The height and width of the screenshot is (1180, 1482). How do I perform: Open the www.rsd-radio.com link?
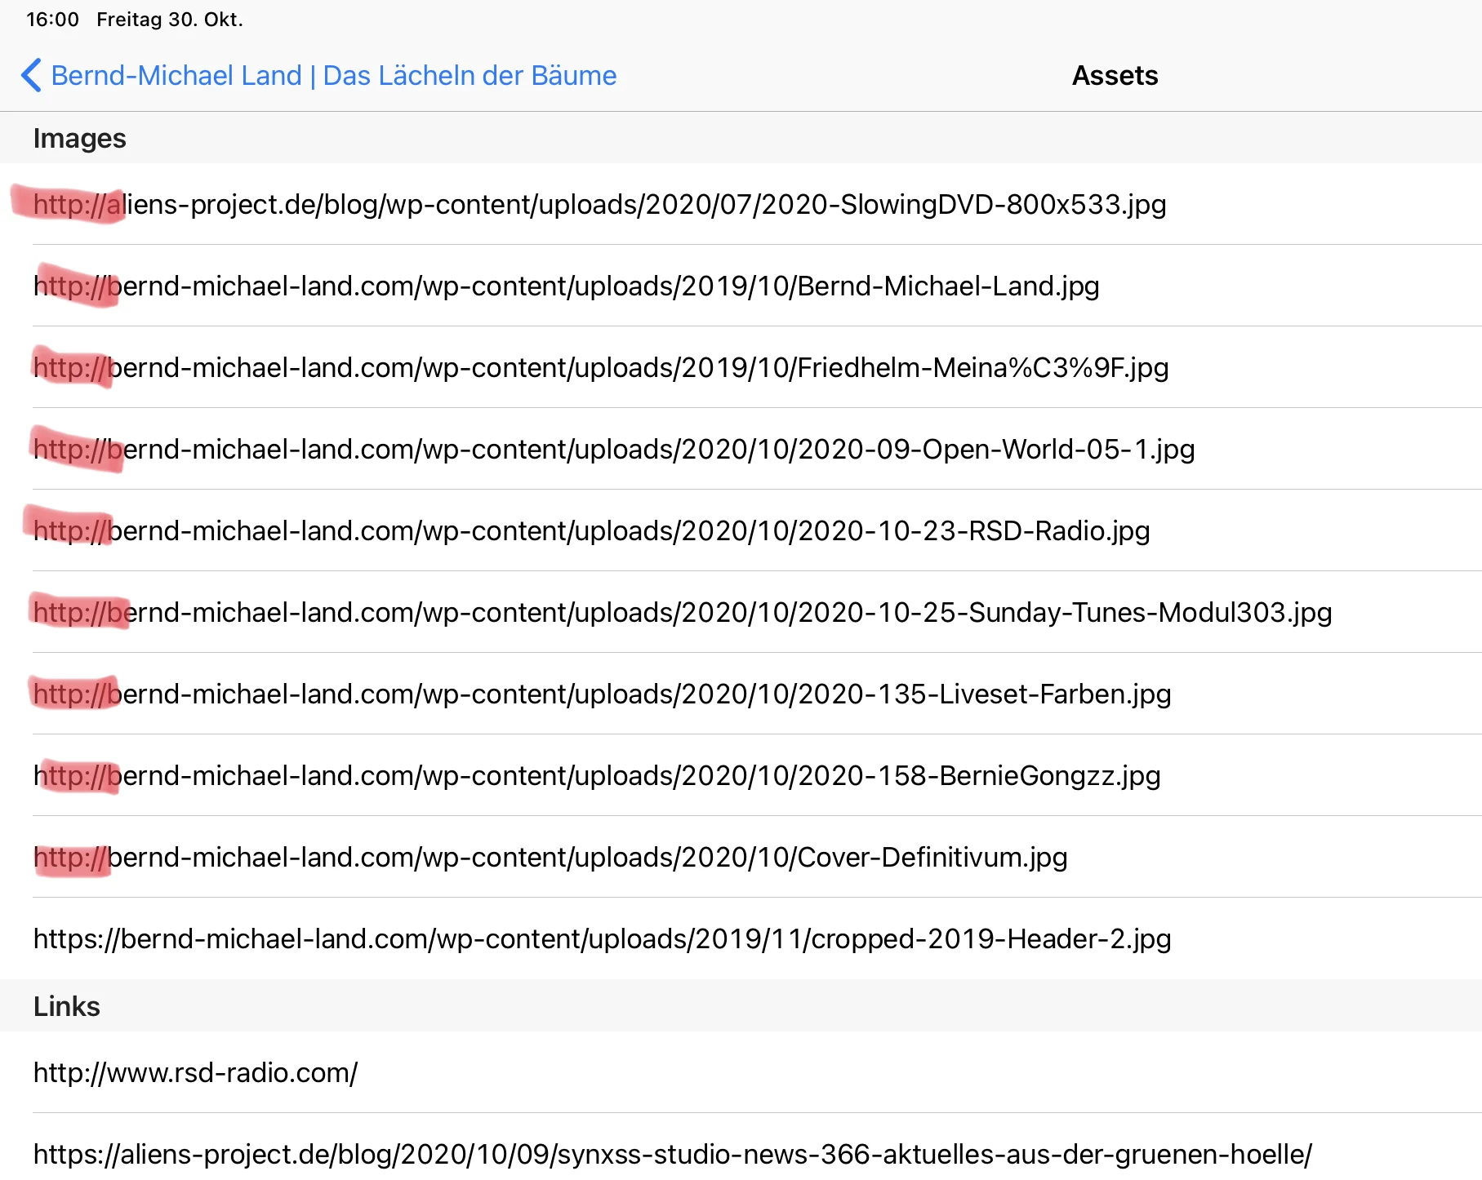click(195, 1073)
